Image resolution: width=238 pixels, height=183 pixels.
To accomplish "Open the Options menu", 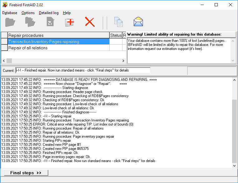I will (x=28, y=13).
